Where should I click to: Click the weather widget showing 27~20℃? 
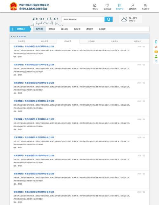(130, 19)
